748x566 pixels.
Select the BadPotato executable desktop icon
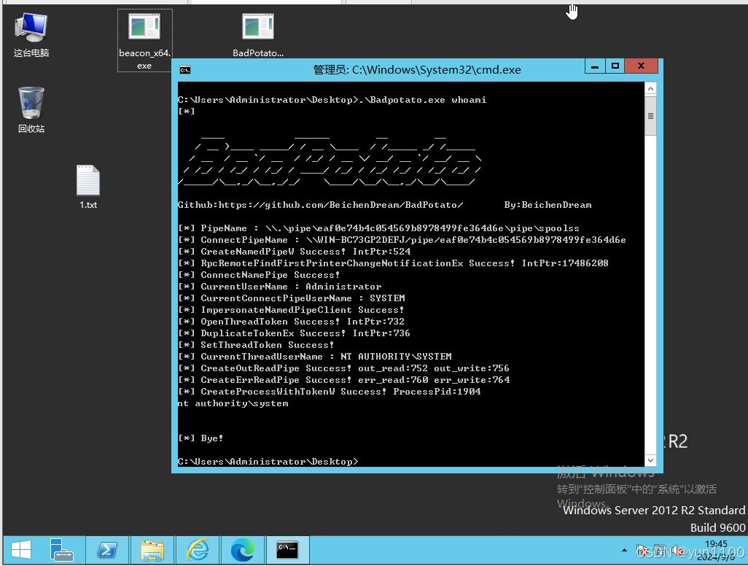pos(258,35)
